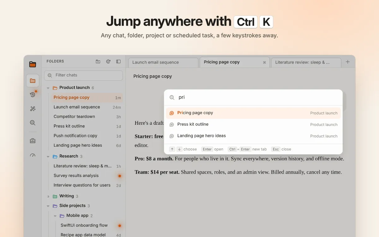
Task: Collapse the Research folder
Action: (48, 156)
